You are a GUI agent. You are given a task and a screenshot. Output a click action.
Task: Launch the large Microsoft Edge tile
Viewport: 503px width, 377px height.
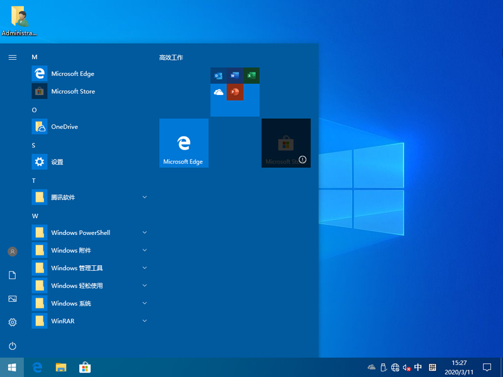coord(184,143)
